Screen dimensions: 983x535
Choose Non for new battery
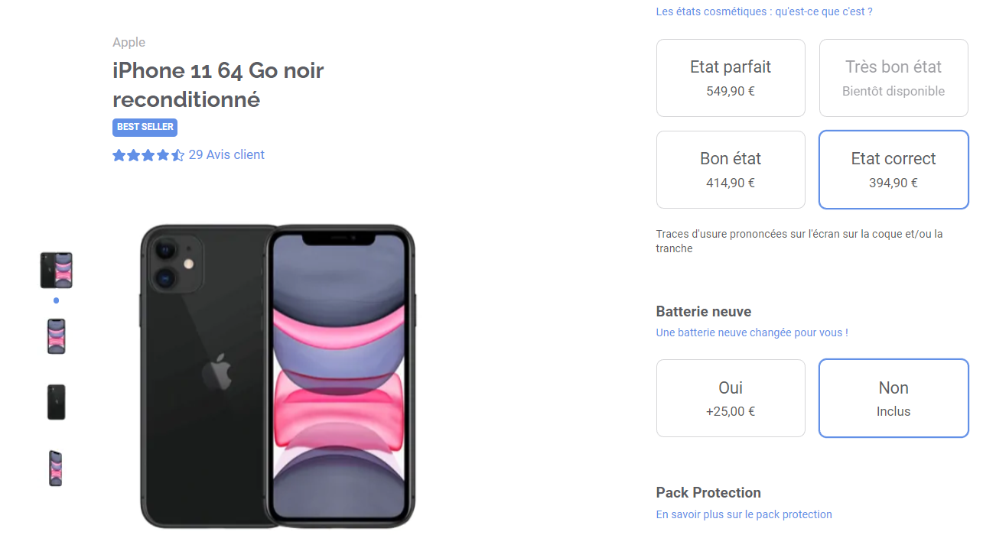(x=893, y=398)
